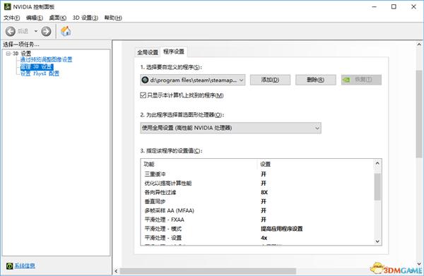Click the 添加(D) button

tap(270, 80)
